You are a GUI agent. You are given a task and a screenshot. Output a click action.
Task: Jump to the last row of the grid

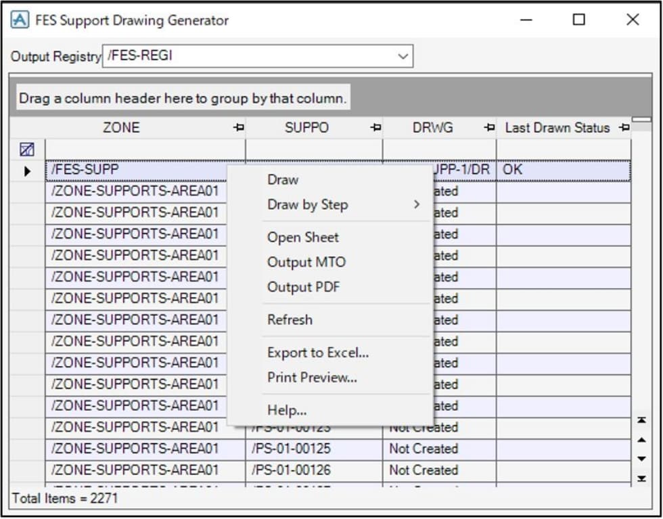tap(641, 479)
